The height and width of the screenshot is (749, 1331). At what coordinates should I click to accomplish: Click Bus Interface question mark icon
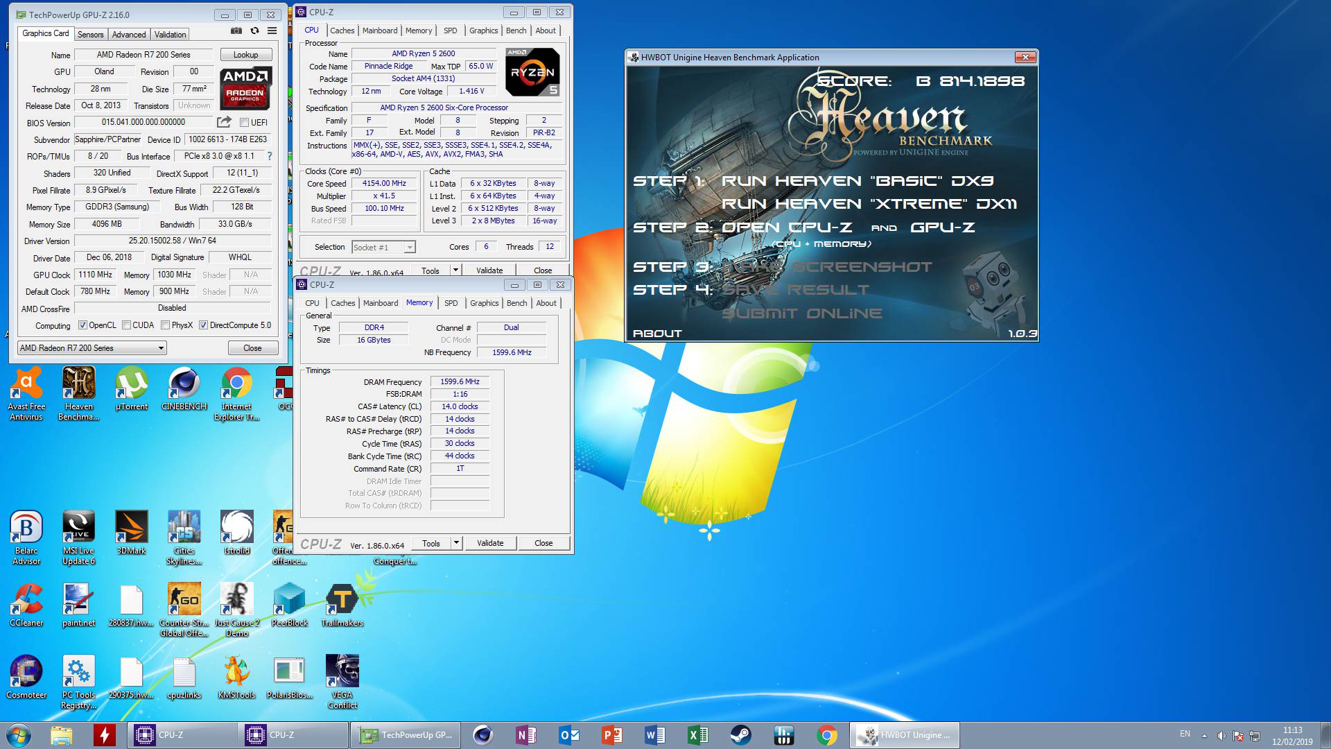click(270, 156)
